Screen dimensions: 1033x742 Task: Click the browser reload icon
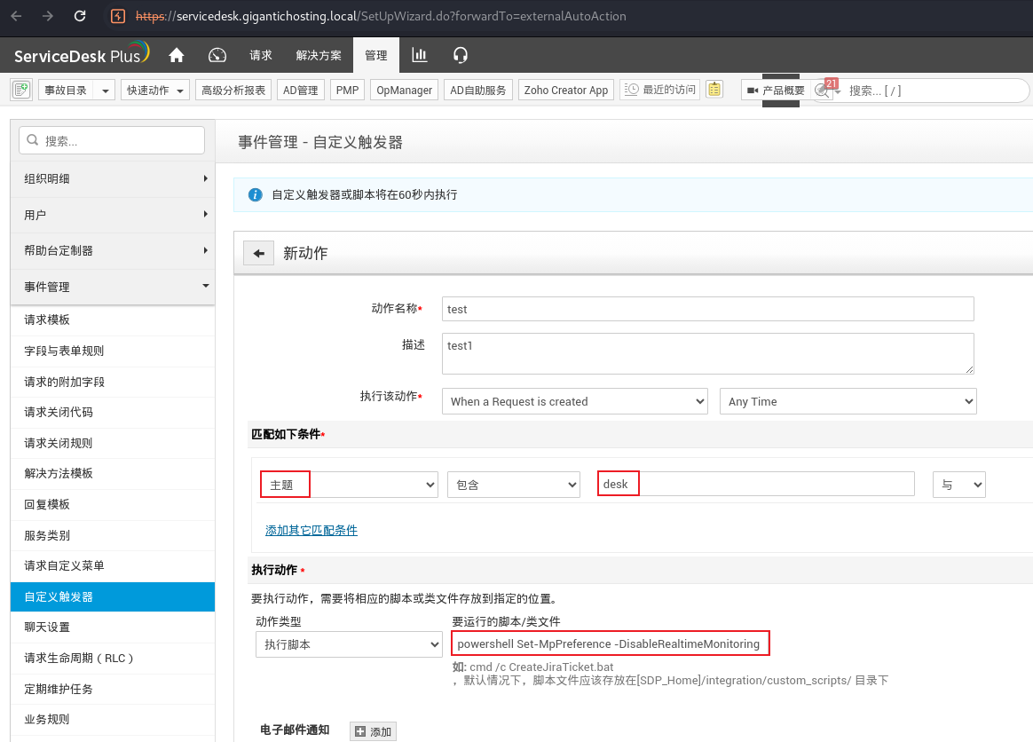[x=80, y=16]
